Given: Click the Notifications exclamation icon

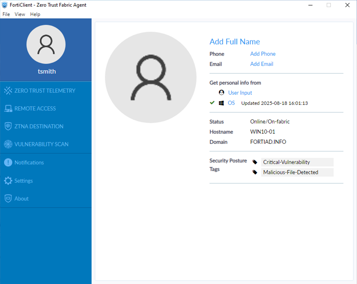Looking at the screenshot, I should pos(8,162).
